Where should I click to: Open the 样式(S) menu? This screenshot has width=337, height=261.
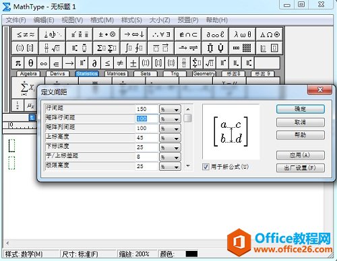pos(131,20)
